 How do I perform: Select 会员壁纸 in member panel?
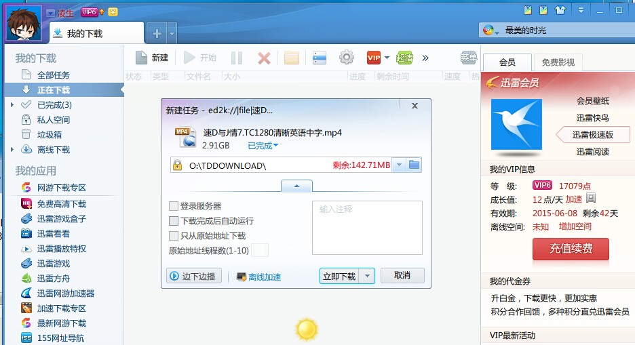593,101
